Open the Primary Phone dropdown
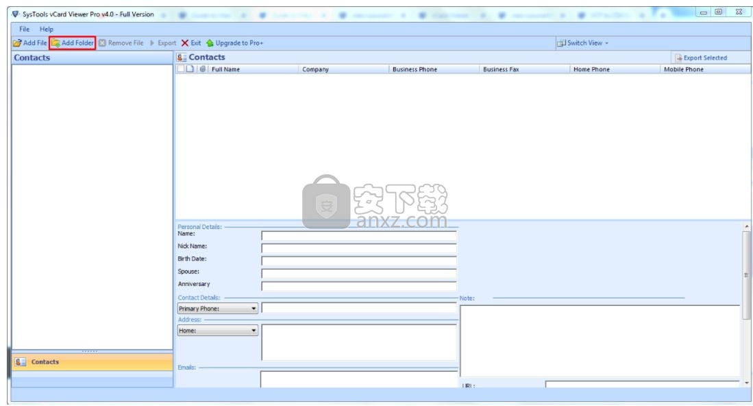The width and height of the screenshot is (753, 406). (x=218, y=309)
